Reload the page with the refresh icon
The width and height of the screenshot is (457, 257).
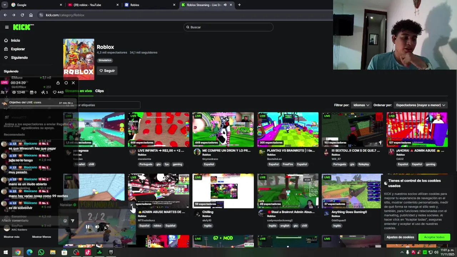tap(22, 15)
